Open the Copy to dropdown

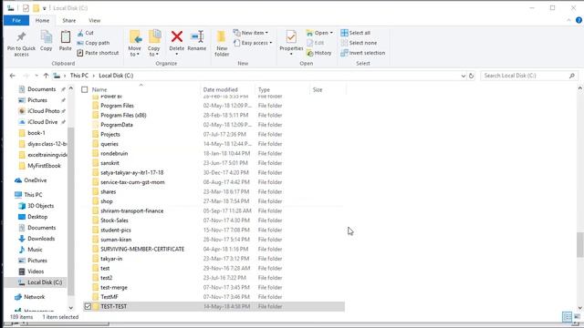tap(153, 51)
